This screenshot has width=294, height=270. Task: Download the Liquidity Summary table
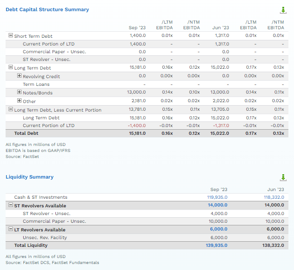pyautogui.click(x=283, y=177)
